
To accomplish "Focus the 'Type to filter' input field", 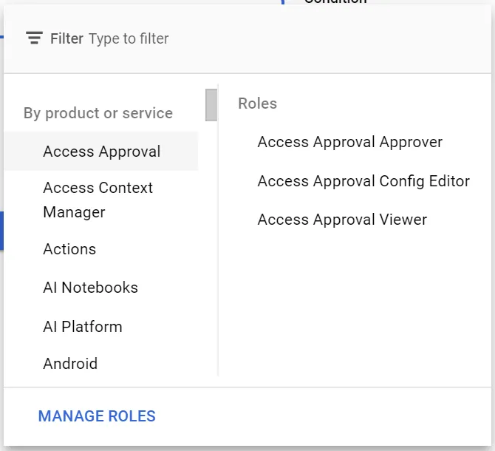I will (x=222, y=38).
